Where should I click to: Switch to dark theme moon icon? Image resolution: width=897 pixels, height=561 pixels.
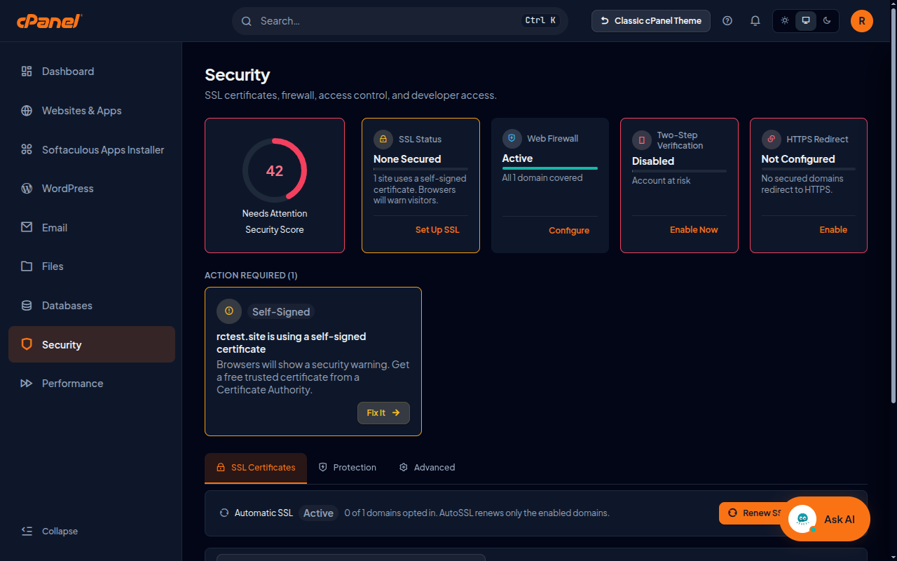click(x=827, y=20)
